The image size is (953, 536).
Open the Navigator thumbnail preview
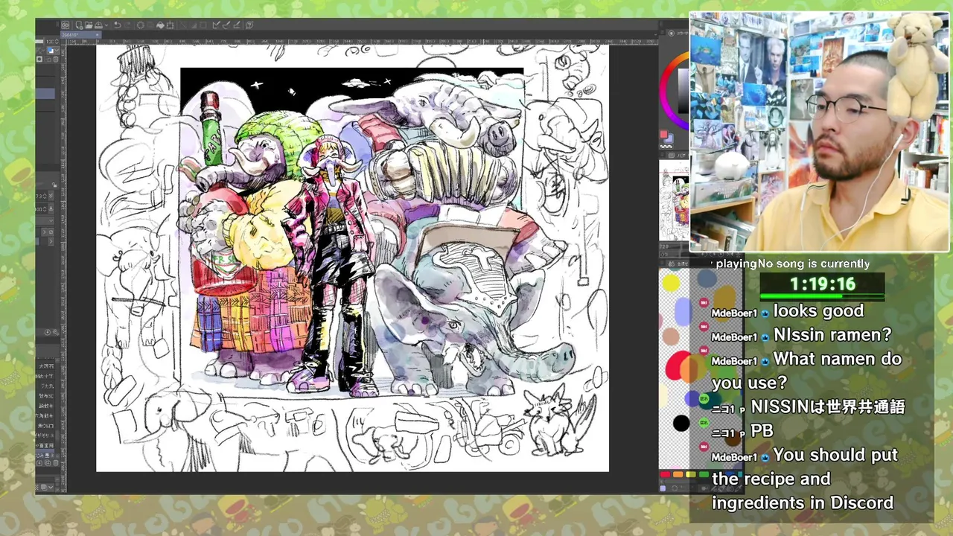pyautogui.click(x=674, y=200)
